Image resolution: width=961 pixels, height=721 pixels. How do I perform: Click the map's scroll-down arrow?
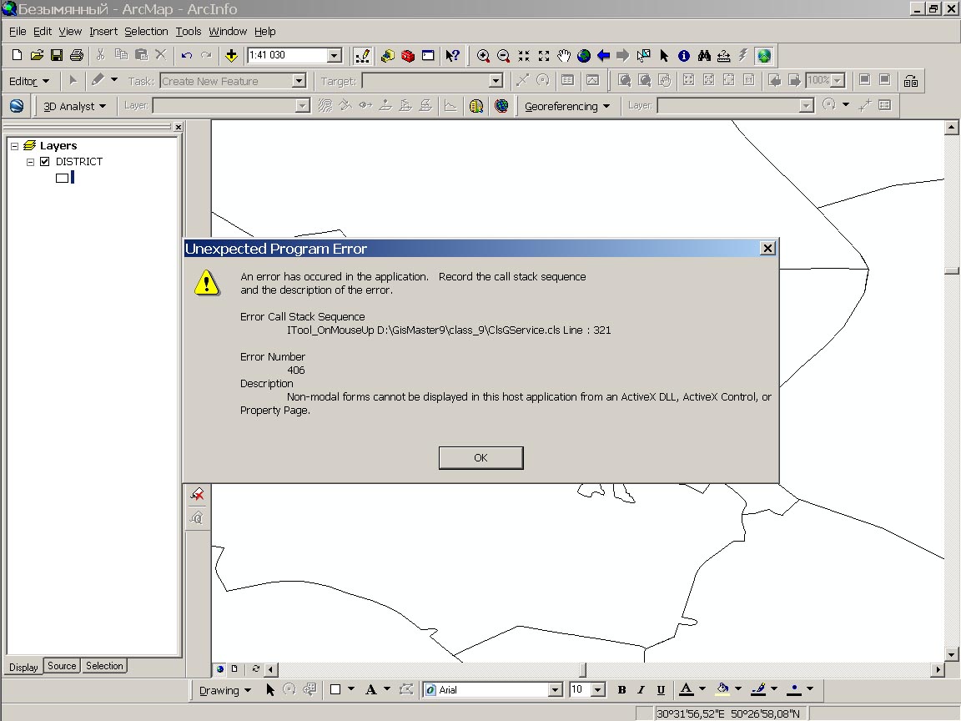(x=951, y=655)
